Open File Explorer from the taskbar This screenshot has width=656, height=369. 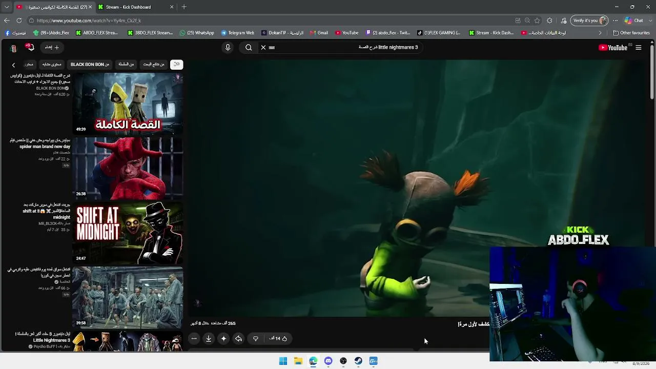(x=298, y=361)
